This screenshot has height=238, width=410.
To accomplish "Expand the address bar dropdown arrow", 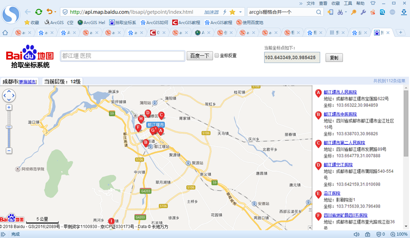I will point(241,12).
